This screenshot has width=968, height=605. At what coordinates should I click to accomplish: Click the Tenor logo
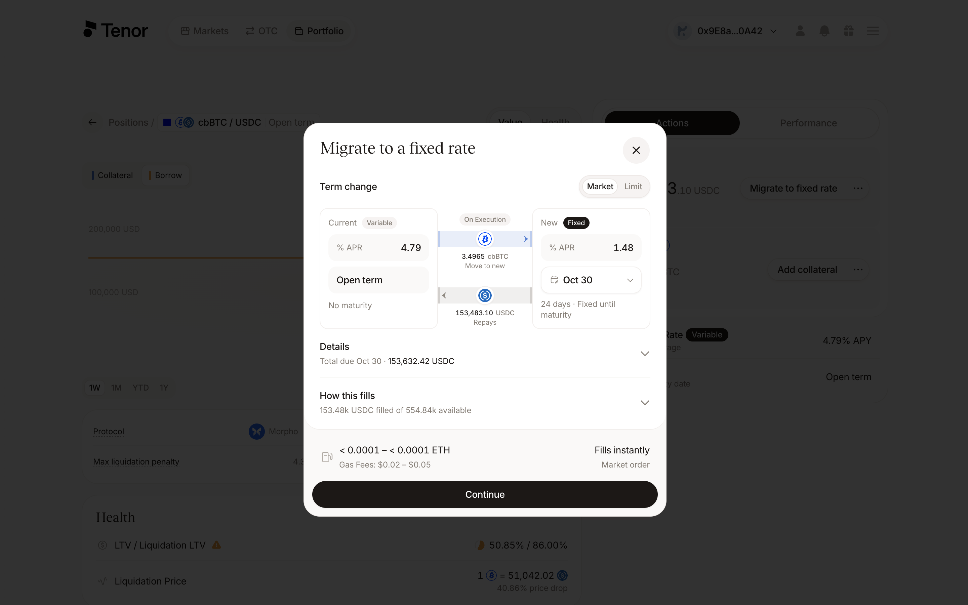(x=116, y=30)
